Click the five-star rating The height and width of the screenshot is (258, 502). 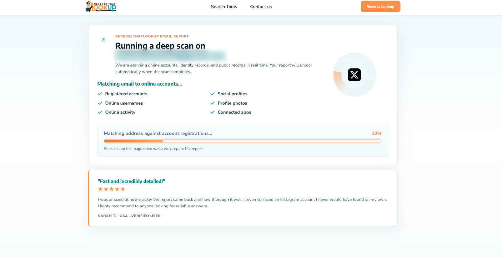pos(112,189)
